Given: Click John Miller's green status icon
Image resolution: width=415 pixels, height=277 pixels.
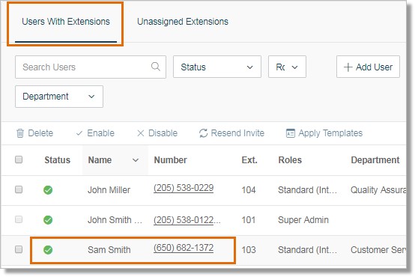Looking at the screenshot, I should pyautogui.click(x=48, y=189).
